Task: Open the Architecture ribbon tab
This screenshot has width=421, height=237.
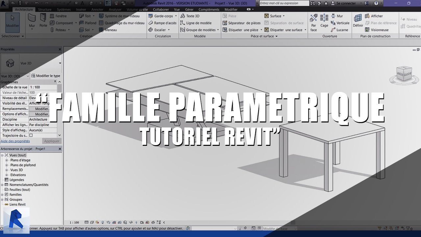Action: (24, 10)
